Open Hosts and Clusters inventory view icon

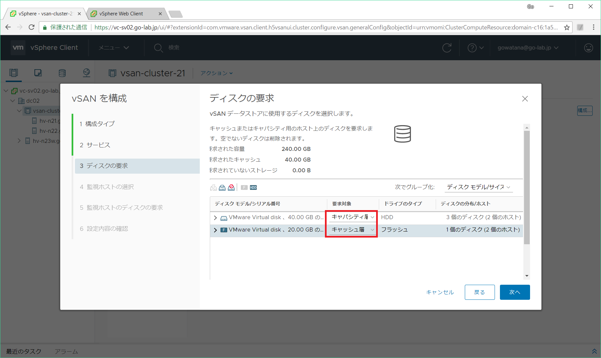click(x=14, y=73)
